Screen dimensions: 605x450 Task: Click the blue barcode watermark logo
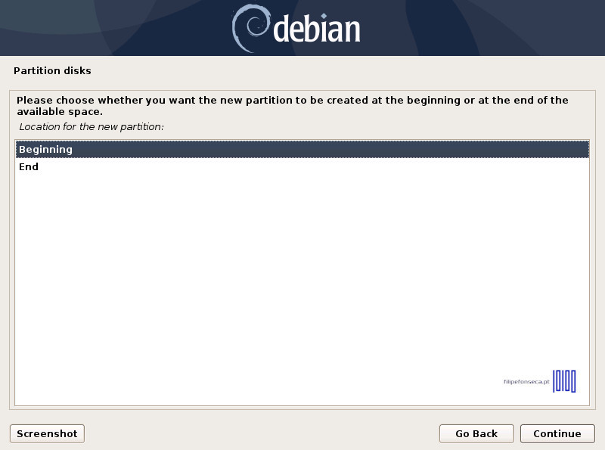click(564, 381)
